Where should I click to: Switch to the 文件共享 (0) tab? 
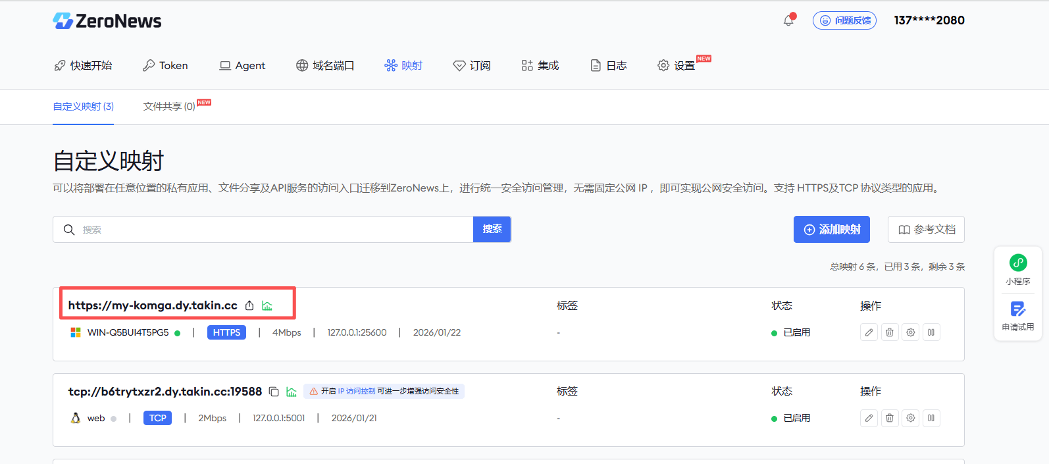coord(169,107)
